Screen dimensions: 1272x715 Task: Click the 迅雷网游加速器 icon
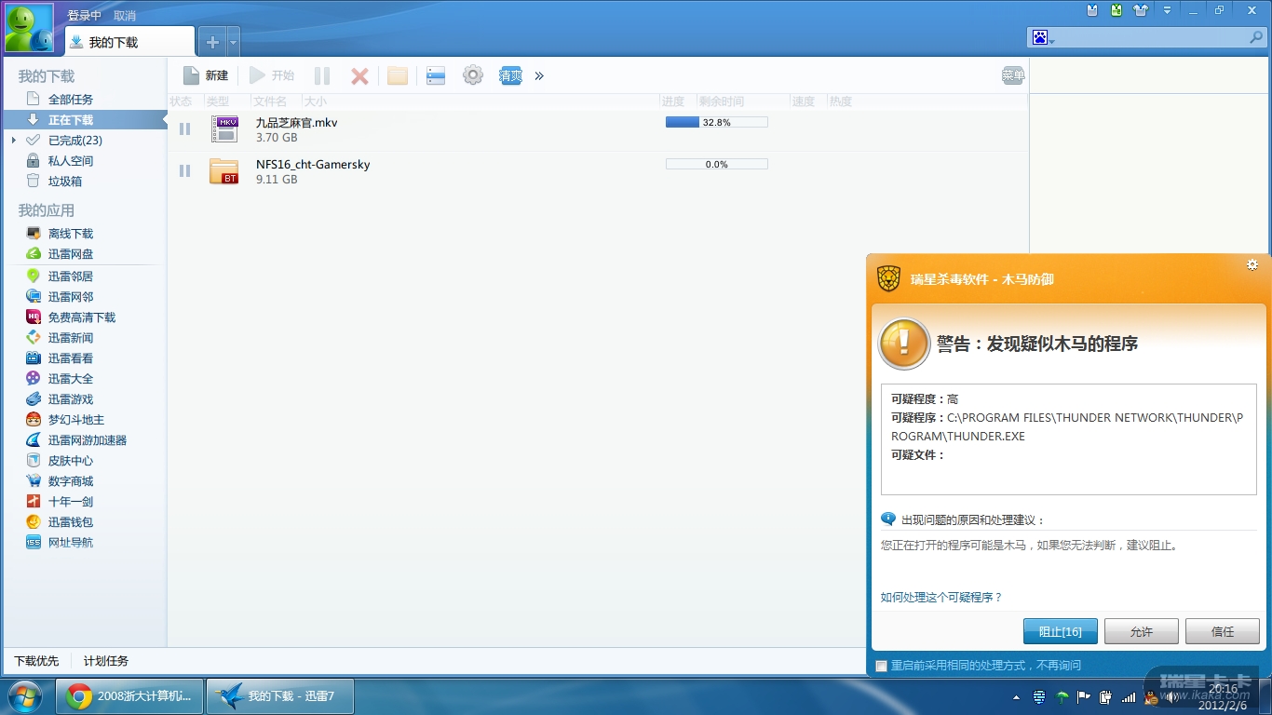pyautogui.click(x=34, y=440)
